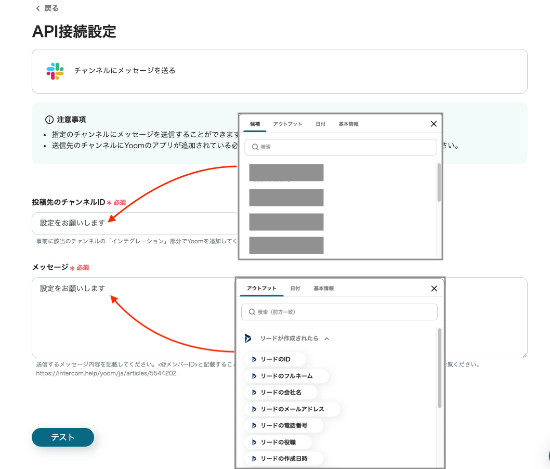Choose the リードのメールアドレス output chip
The image size is (550, 469).
pyautogui.click(x=292, y=409)
